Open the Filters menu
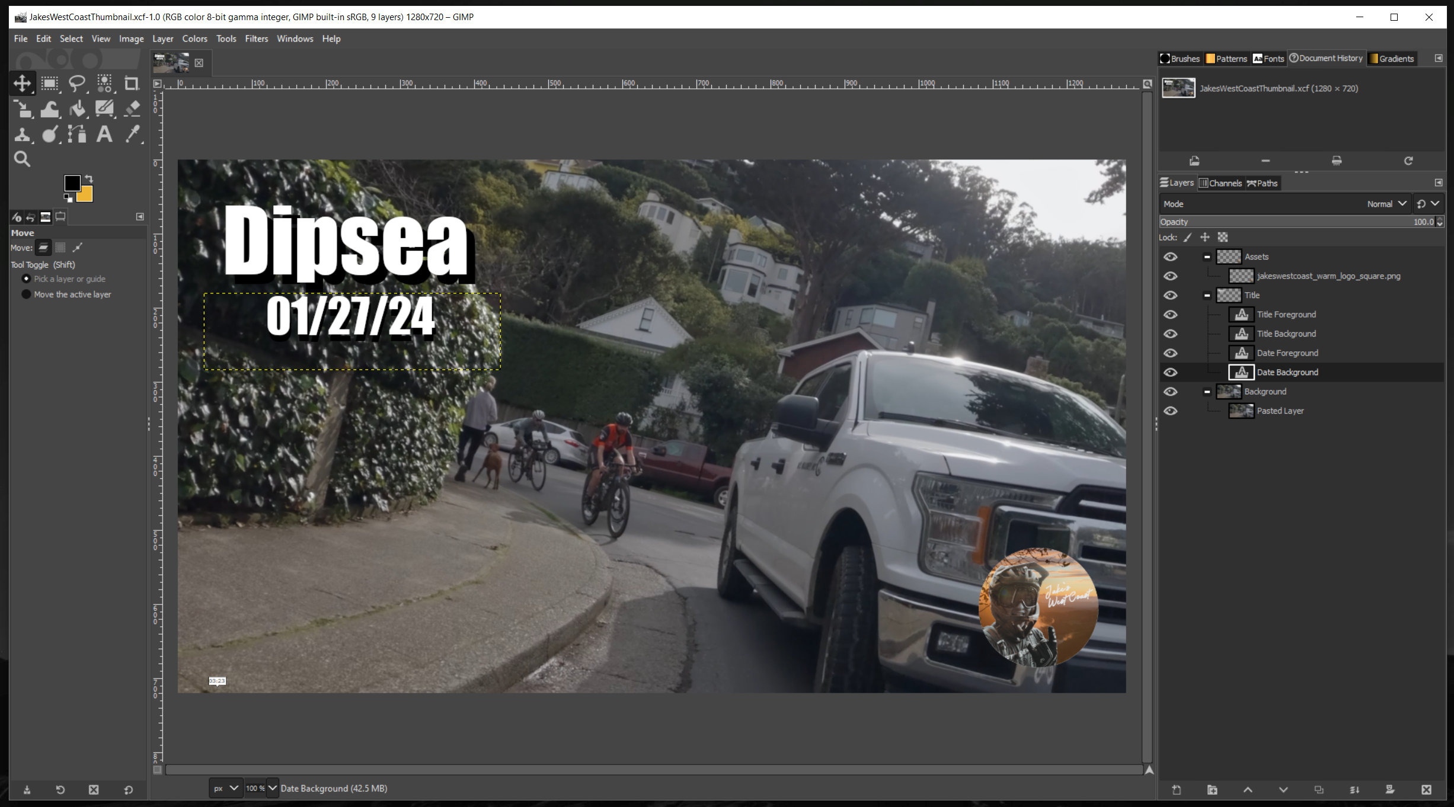The image size is (1454, 807). (x=256, y=39)
